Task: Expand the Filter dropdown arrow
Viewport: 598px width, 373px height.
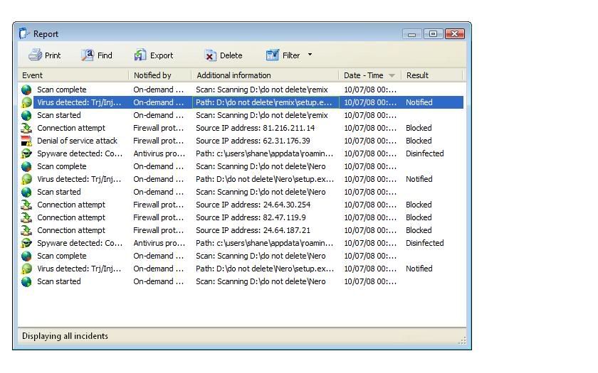Action: click(x=310, y=55)
